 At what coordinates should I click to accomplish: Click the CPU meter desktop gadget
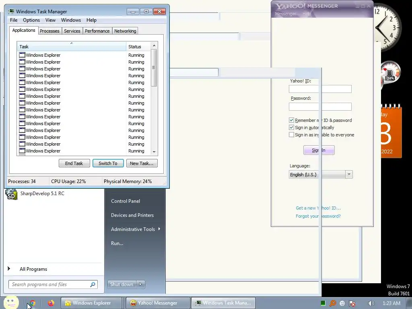(390, 72)
